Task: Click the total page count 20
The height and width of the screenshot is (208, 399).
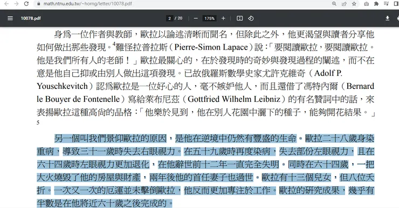Action: [x=180, y=18]
